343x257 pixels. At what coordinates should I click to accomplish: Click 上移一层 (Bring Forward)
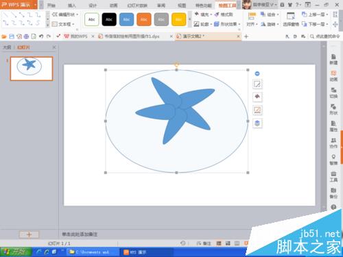coord(315,14)
